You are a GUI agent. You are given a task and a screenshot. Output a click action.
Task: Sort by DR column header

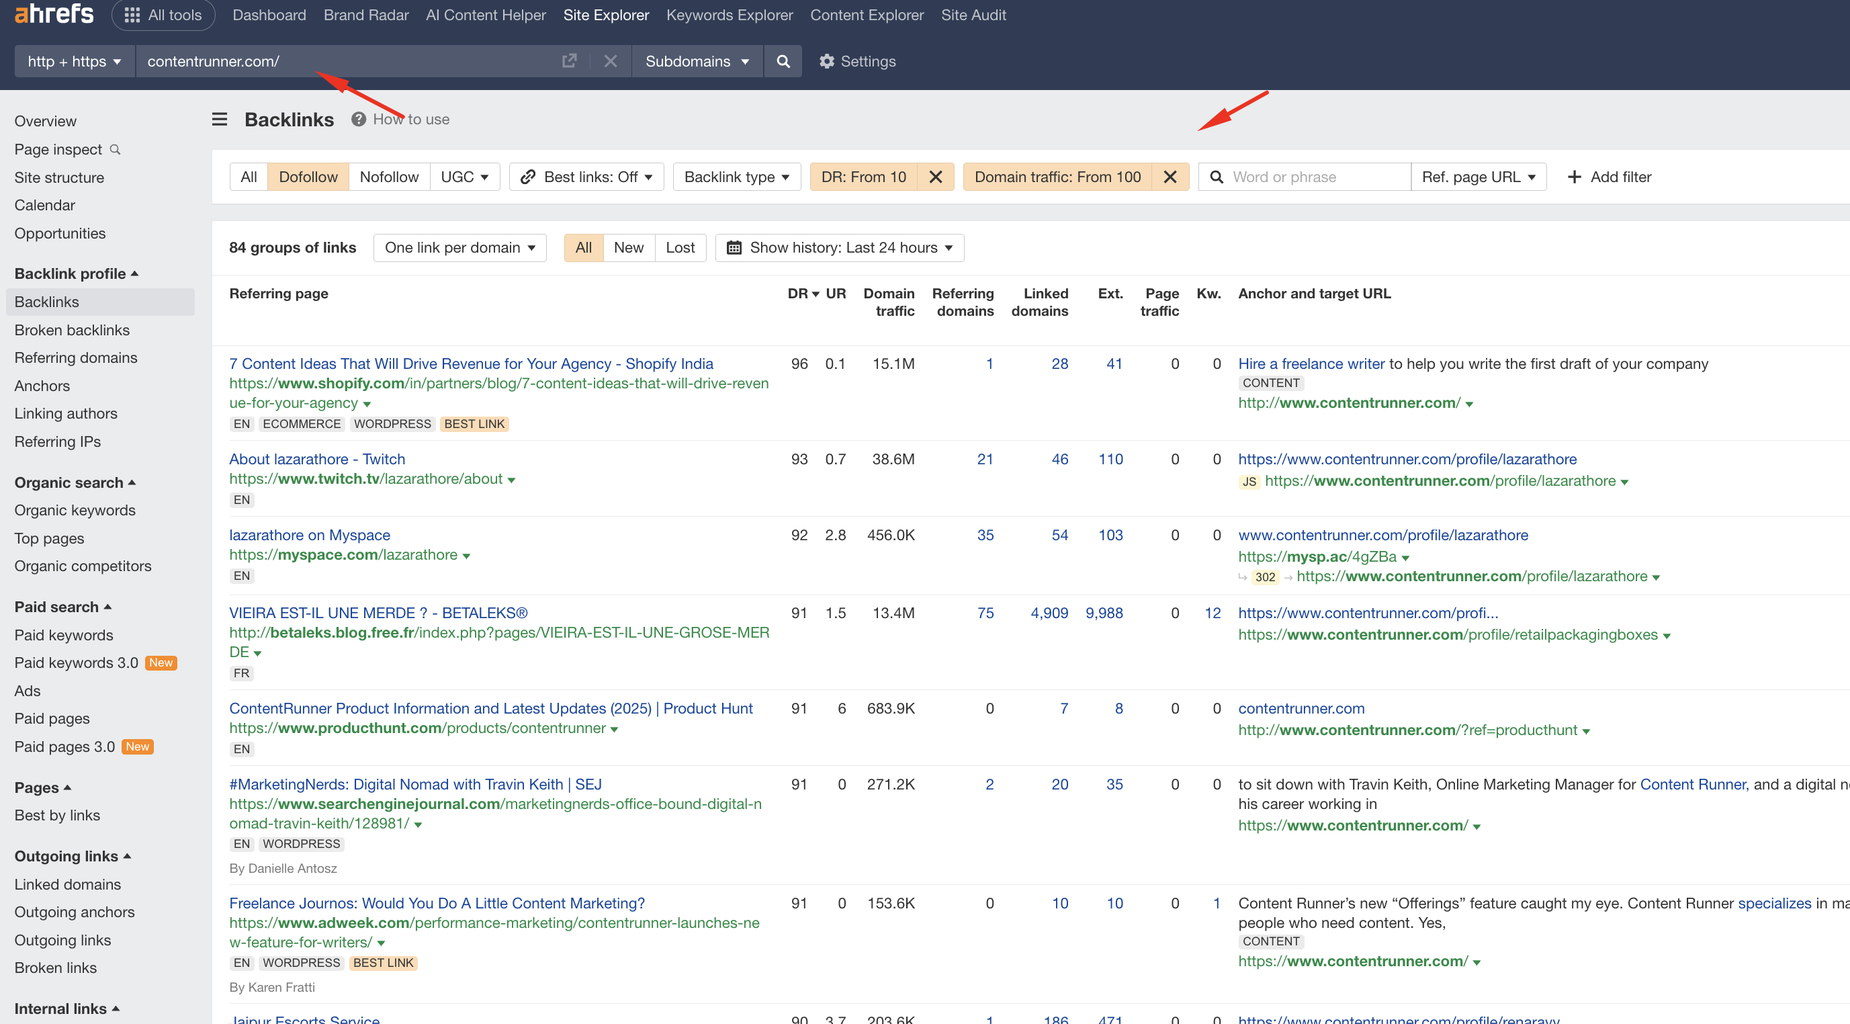pyautogui.click(x=803, y=293)
